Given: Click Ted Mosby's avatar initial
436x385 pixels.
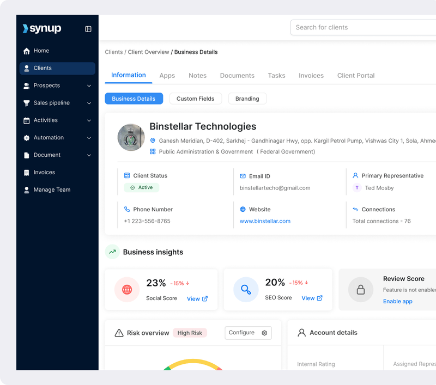Looking at the screenshot, I should (x=357, y=188).
